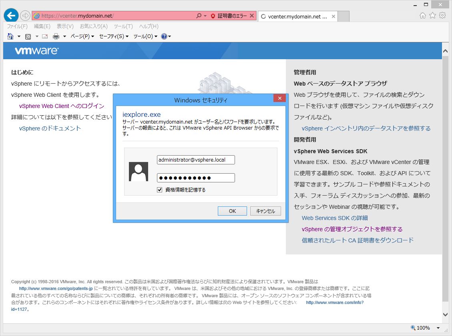Open a new blank tab
Screen dimensions: 452x336
pos(344,16)
